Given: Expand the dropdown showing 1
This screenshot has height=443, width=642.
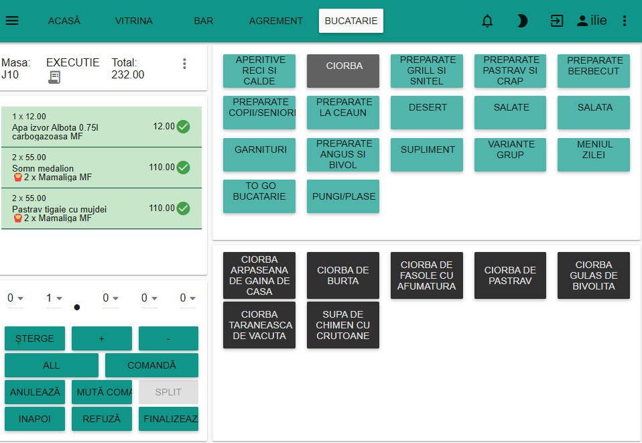Looking at the screenshot, I should point(54,298).
